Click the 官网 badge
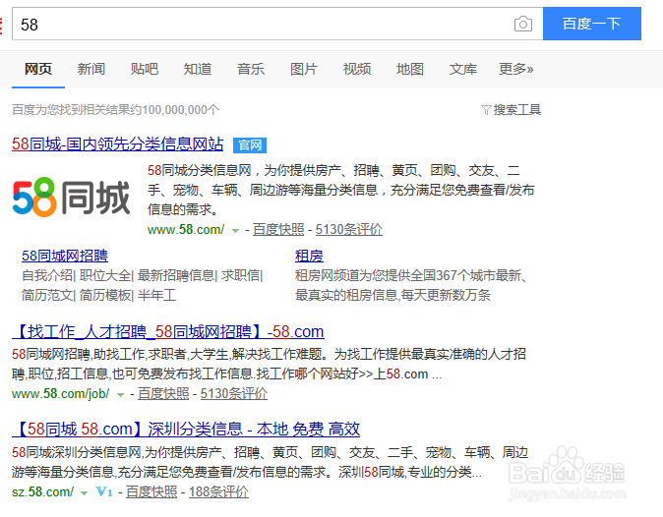663x517 pixels. coord(250,145)
